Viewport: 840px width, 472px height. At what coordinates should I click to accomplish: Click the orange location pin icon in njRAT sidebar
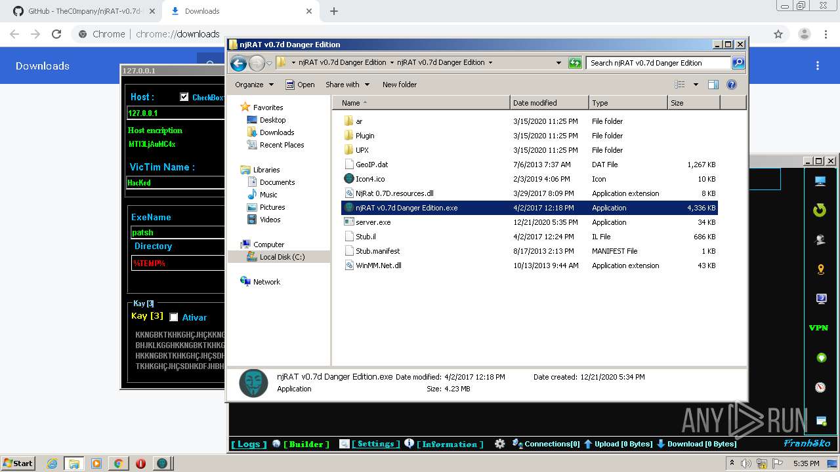click(x=820, y=269)
